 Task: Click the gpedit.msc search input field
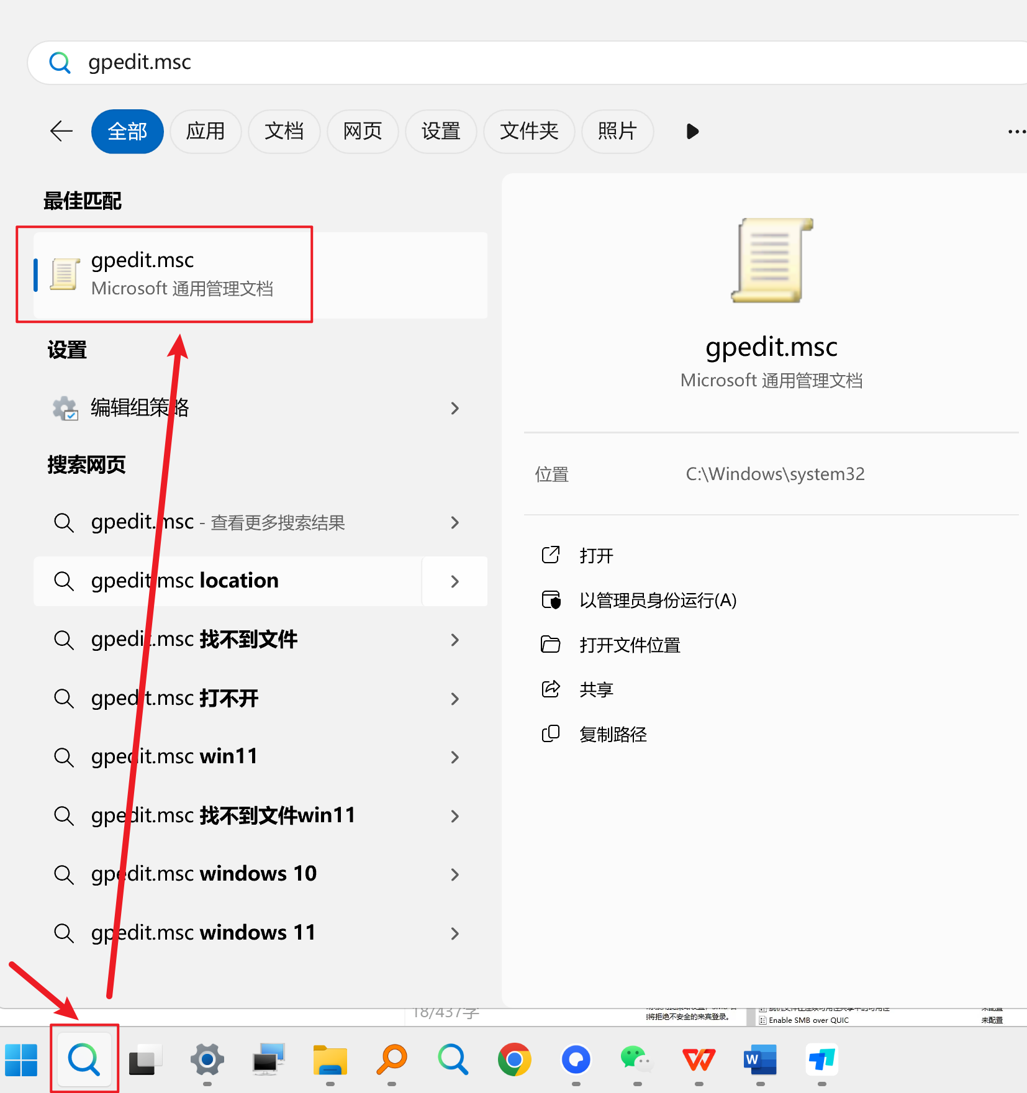pyautogui.click(x=497, y=62)
